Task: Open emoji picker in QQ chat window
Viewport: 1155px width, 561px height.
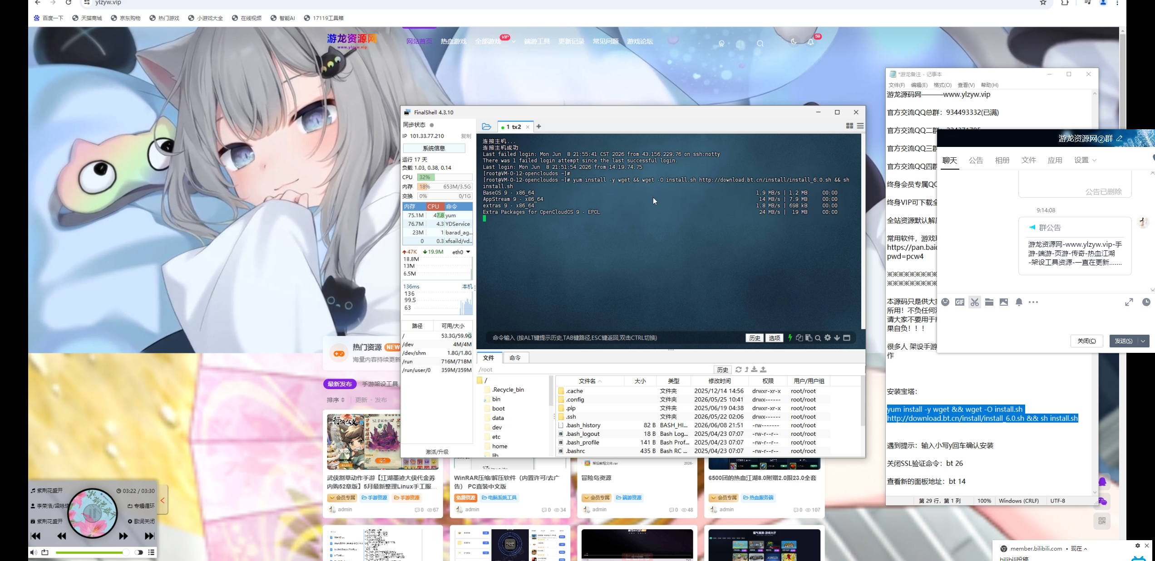Action: (x=945, y=302)
